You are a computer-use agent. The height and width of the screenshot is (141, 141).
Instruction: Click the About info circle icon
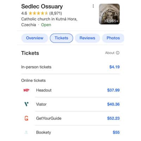(x=118, y=53)
